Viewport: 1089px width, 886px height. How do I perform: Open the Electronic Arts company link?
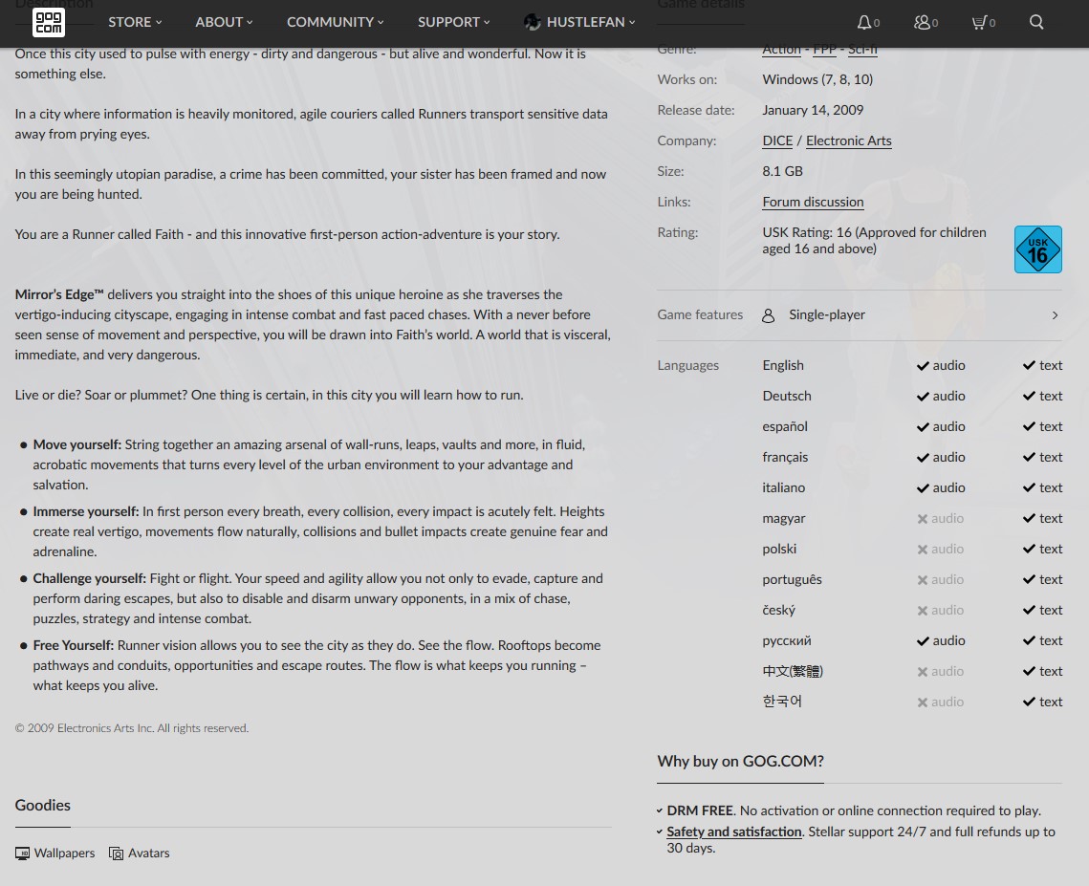849,140
